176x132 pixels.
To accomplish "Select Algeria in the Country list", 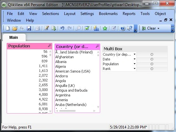I will click(61, 66).
